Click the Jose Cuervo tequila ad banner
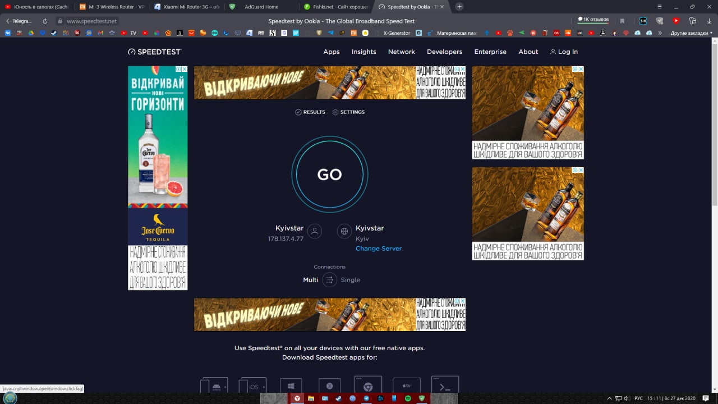 [158, 178]
